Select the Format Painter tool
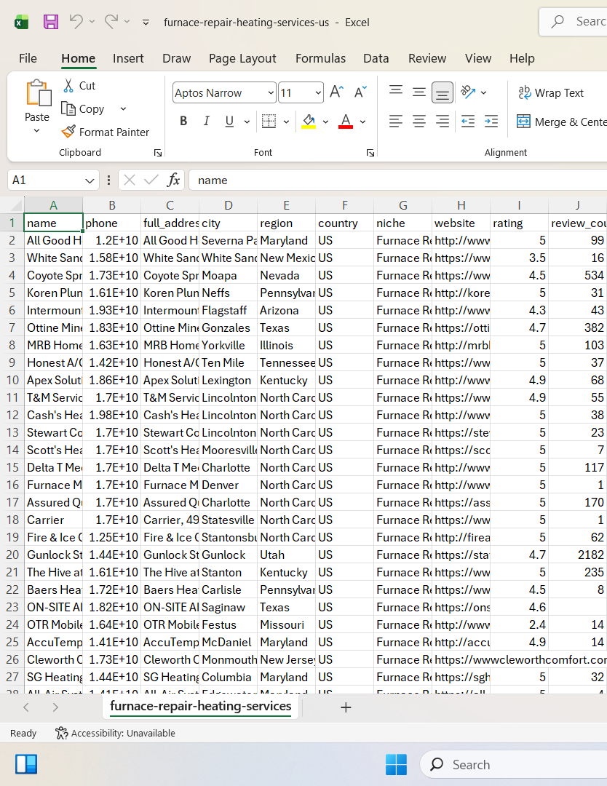This screenshot has width=607, height=786. coord(106,132)
